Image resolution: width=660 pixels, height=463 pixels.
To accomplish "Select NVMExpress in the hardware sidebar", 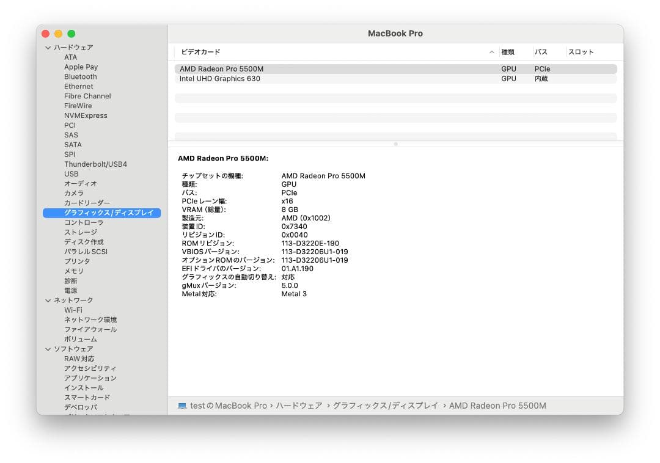I will point(86,115).
